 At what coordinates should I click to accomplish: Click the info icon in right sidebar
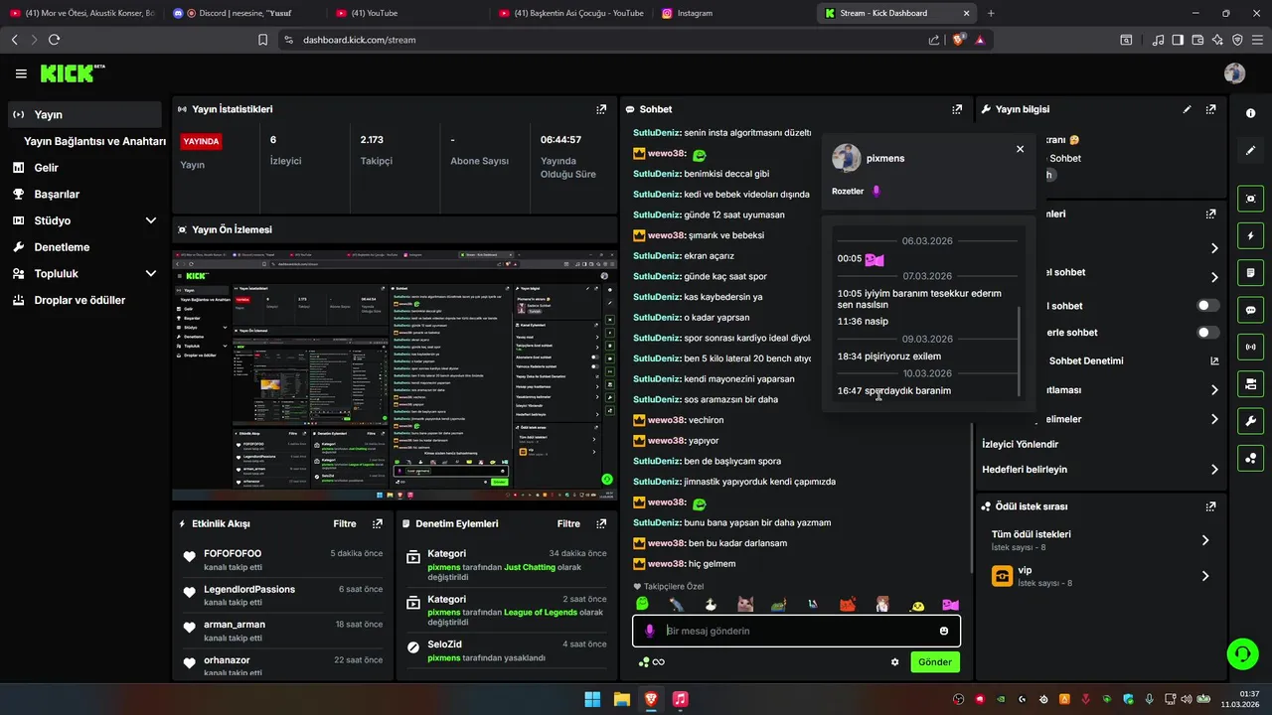1250,113
